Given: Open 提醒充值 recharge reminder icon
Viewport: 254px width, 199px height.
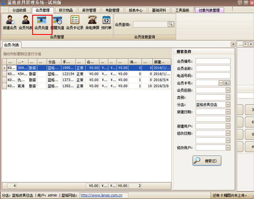Looking at the screenshot, I should click(x=57, y=23).
